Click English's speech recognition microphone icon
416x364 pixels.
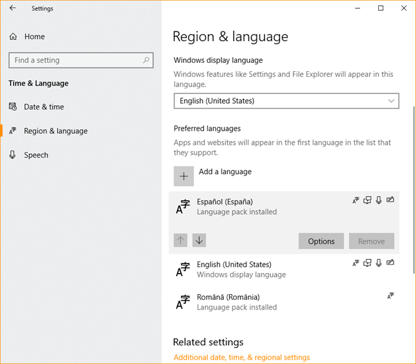pyautogui.click(x=379, y=263)
